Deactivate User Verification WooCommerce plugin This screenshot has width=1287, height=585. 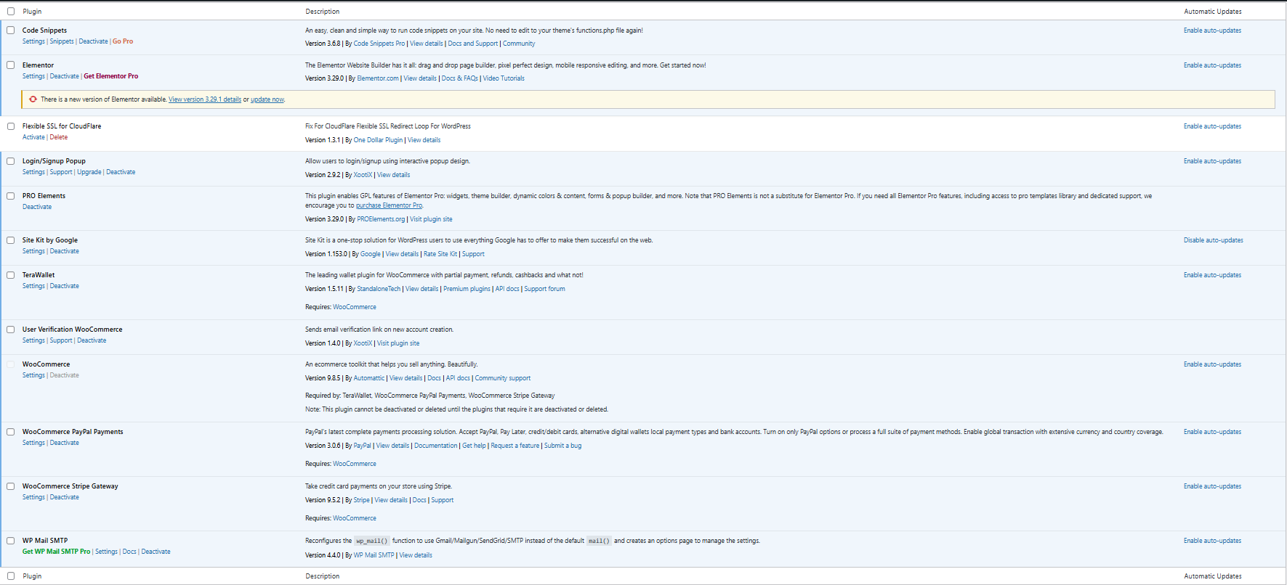[92, 340]
